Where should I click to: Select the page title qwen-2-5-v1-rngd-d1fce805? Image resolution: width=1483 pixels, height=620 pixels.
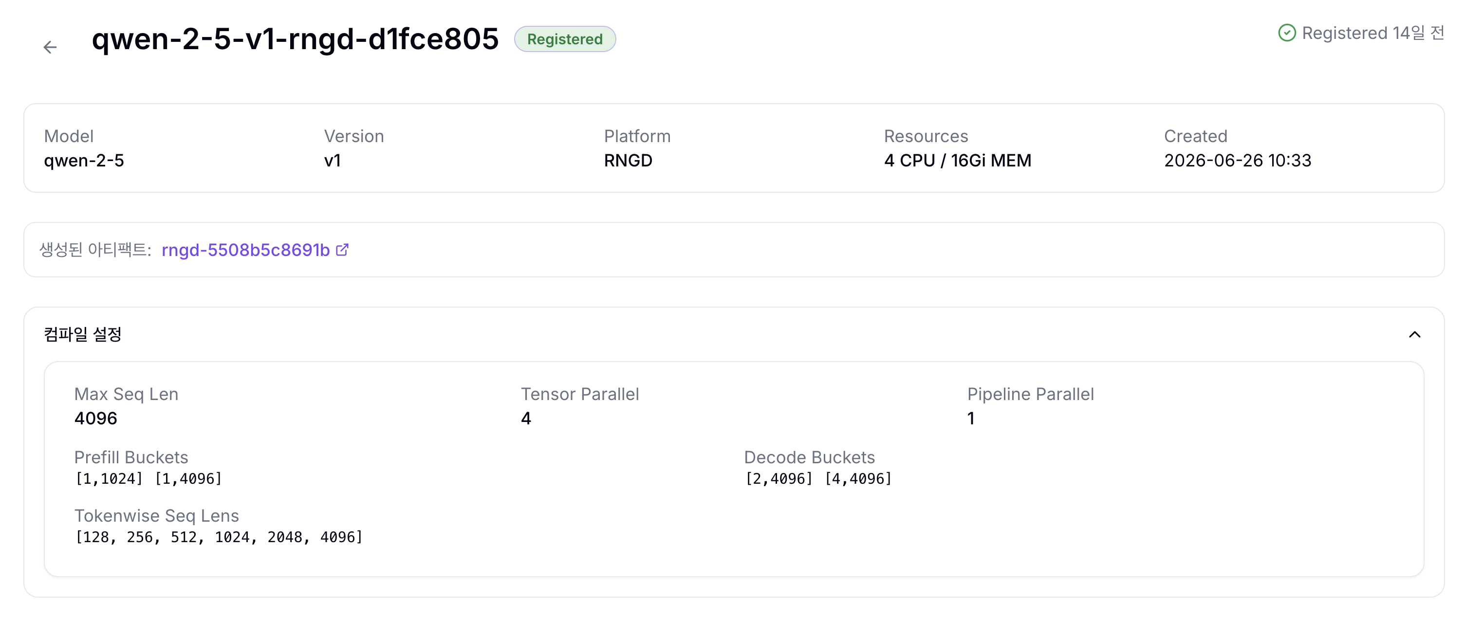296,39
